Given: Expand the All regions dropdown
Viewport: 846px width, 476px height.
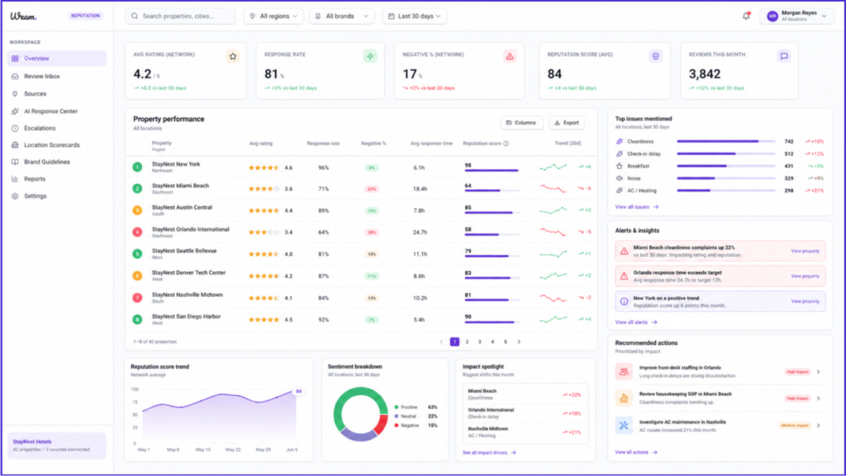Looking at the screenshot, I should [273, 16].
